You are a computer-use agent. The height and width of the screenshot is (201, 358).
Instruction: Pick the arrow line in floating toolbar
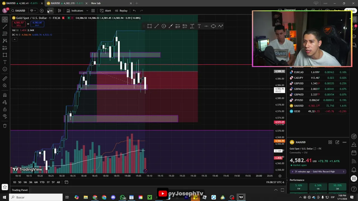[x=171, y=26]
